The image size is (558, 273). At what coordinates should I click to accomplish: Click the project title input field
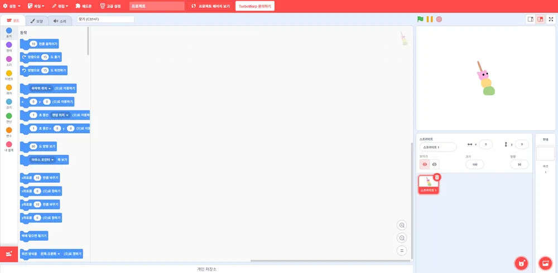click(x=157, y=6)
